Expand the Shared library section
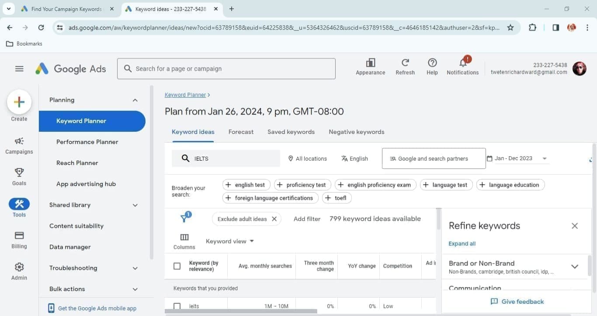This screenshot has height=316, width=597. pyautogui.click(x=135, y=205)
